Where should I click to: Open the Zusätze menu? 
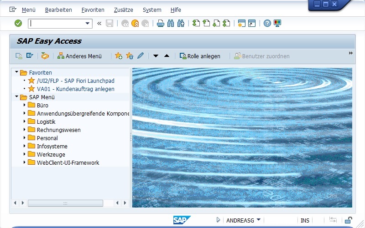[x=123, y=10]
